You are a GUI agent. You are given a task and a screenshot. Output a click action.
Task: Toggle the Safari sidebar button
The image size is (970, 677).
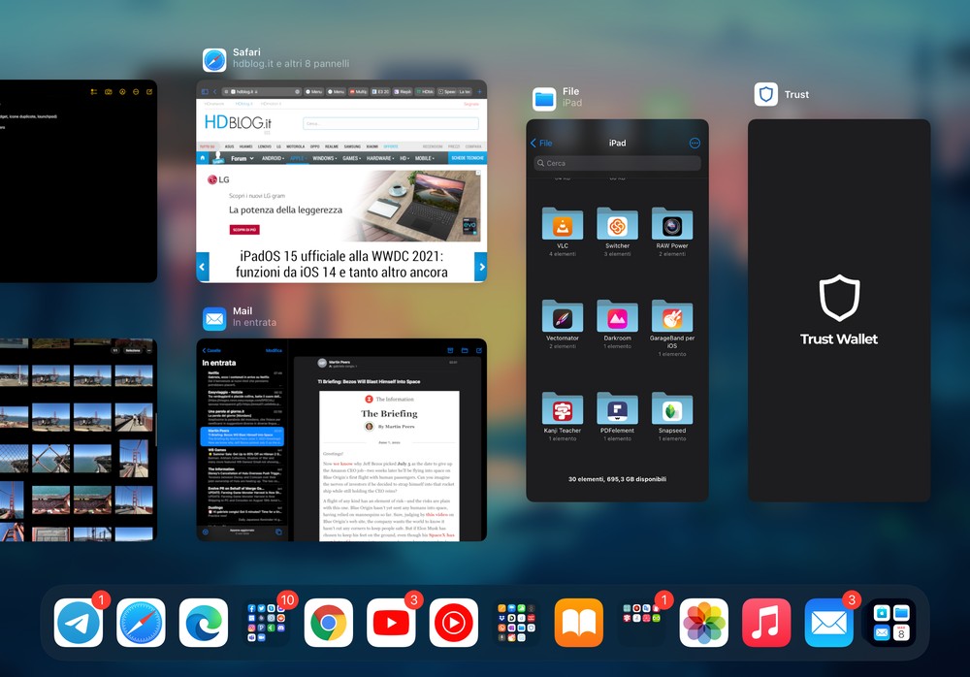click(205, 91)
